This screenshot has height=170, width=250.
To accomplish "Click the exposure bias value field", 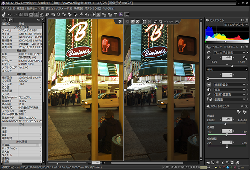I will 227,57.
